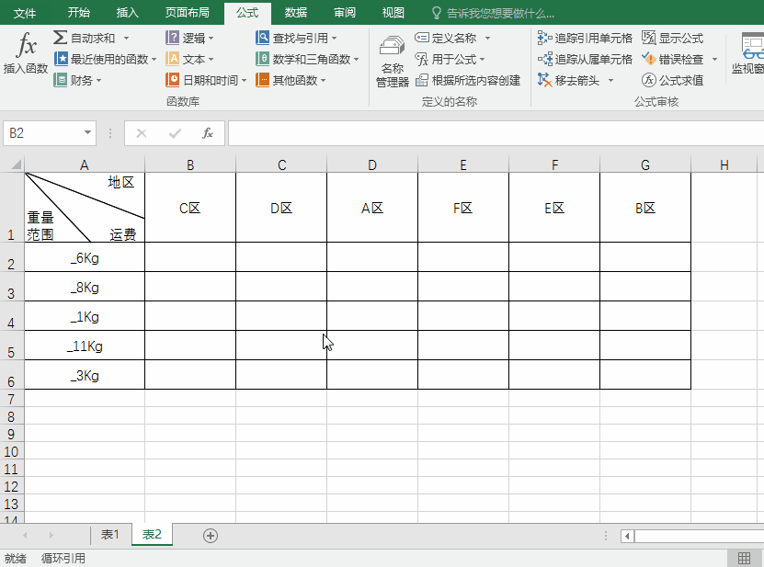Screen dimensions: 764x567
Task: Open the Name Box dropdown arrow
Action: [x=87, y=132]
